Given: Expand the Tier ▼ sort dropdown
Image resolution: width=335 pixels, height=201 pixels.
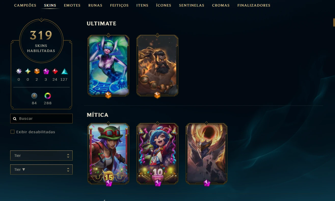Looking at the screenshot, I should pos(41,170).
